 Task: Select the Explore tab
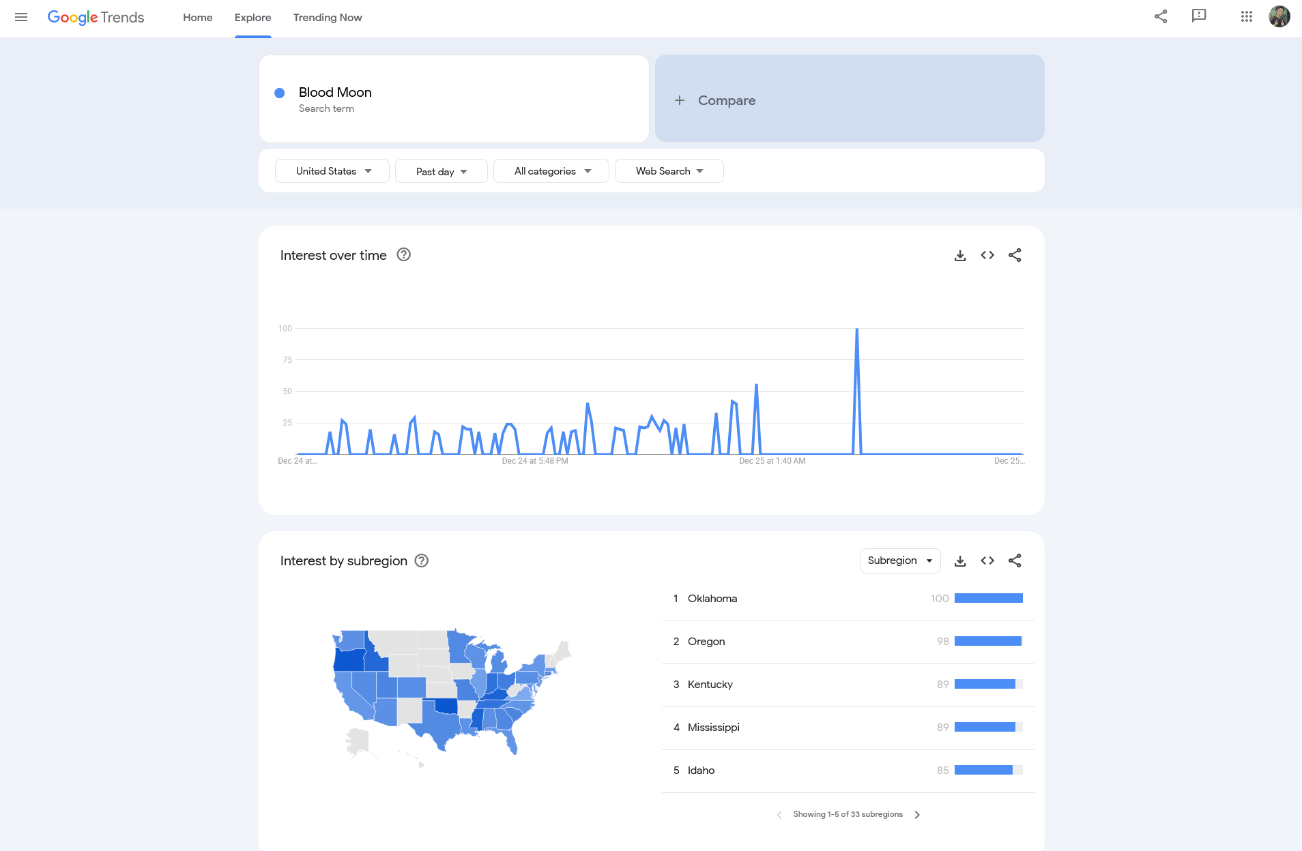tap(253, 18)
